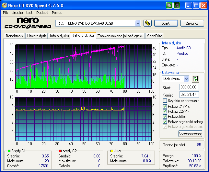Click the Ocena jakości value 95
This screenshot has width=209, height=172.
199,145
